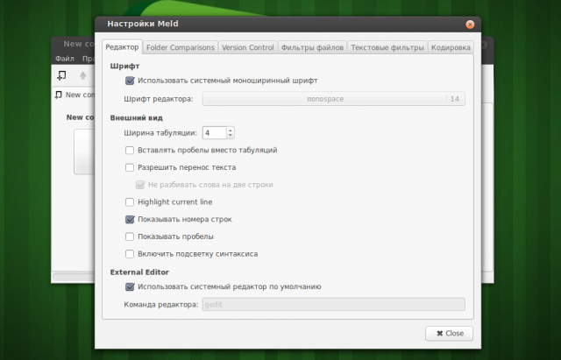
Task: Click the monospace 14 font chooser button
Action: 333,99
